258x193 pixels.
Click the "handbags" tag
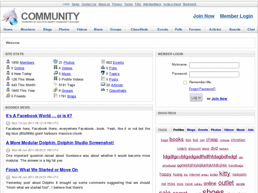pyautogui.click(x=236, y=165)
